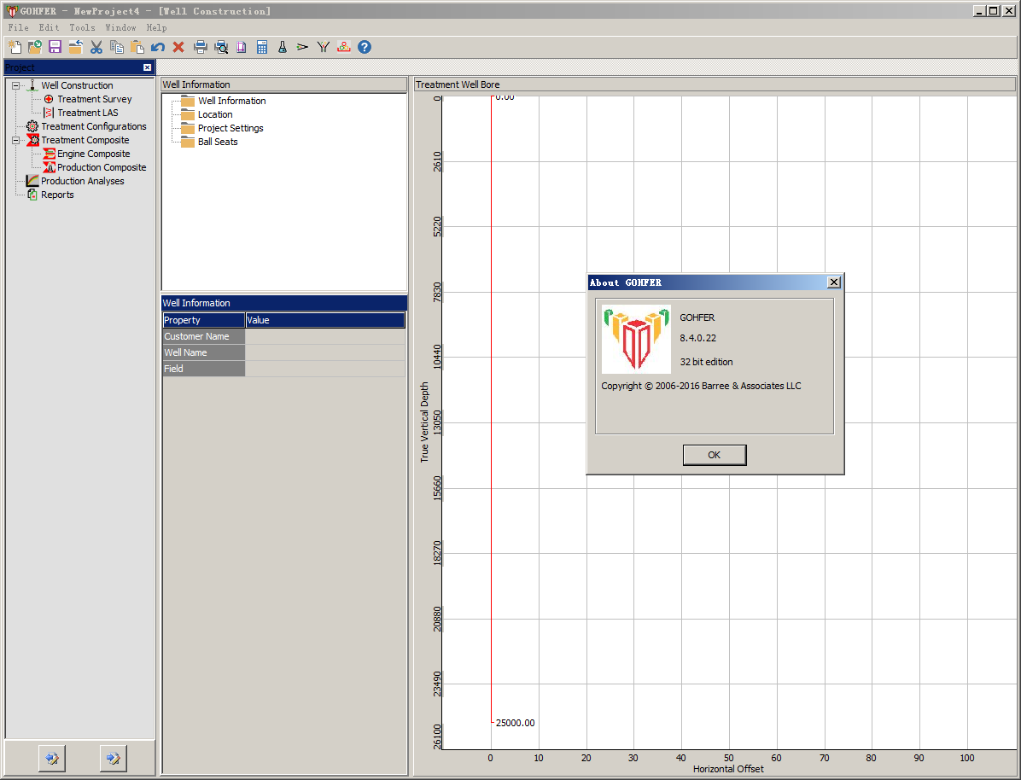Screen dimensions: 1021x780
Task: Click the Well Name property label
Action: pyautogui.click(x=204, y=353)
